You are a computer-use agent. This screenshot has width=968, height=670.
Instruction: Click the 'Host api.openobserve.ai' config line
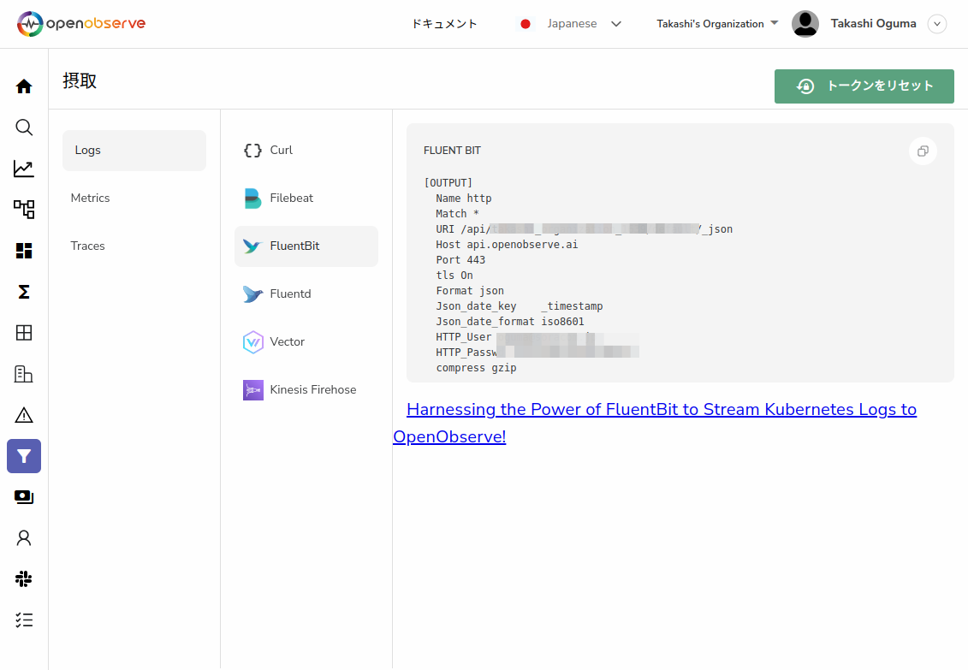507,245
